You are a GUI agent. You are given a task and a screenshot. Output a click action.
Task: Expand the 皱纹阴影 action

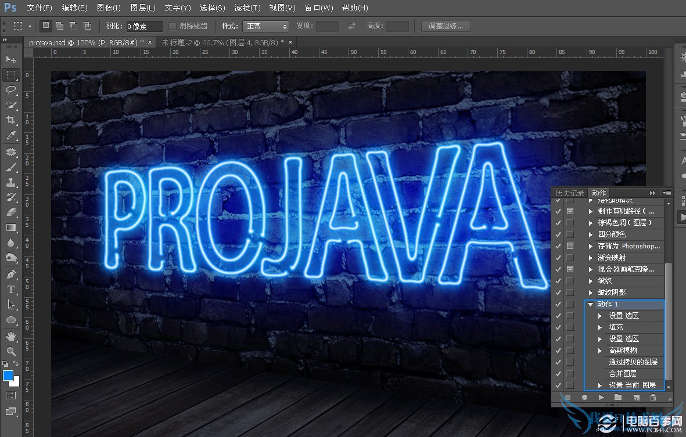pos(591,292)
